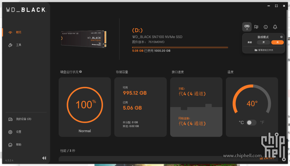Viewport: 290px width, 166px height.
Task: Set game mode to 自动
Action: point(250,42)
